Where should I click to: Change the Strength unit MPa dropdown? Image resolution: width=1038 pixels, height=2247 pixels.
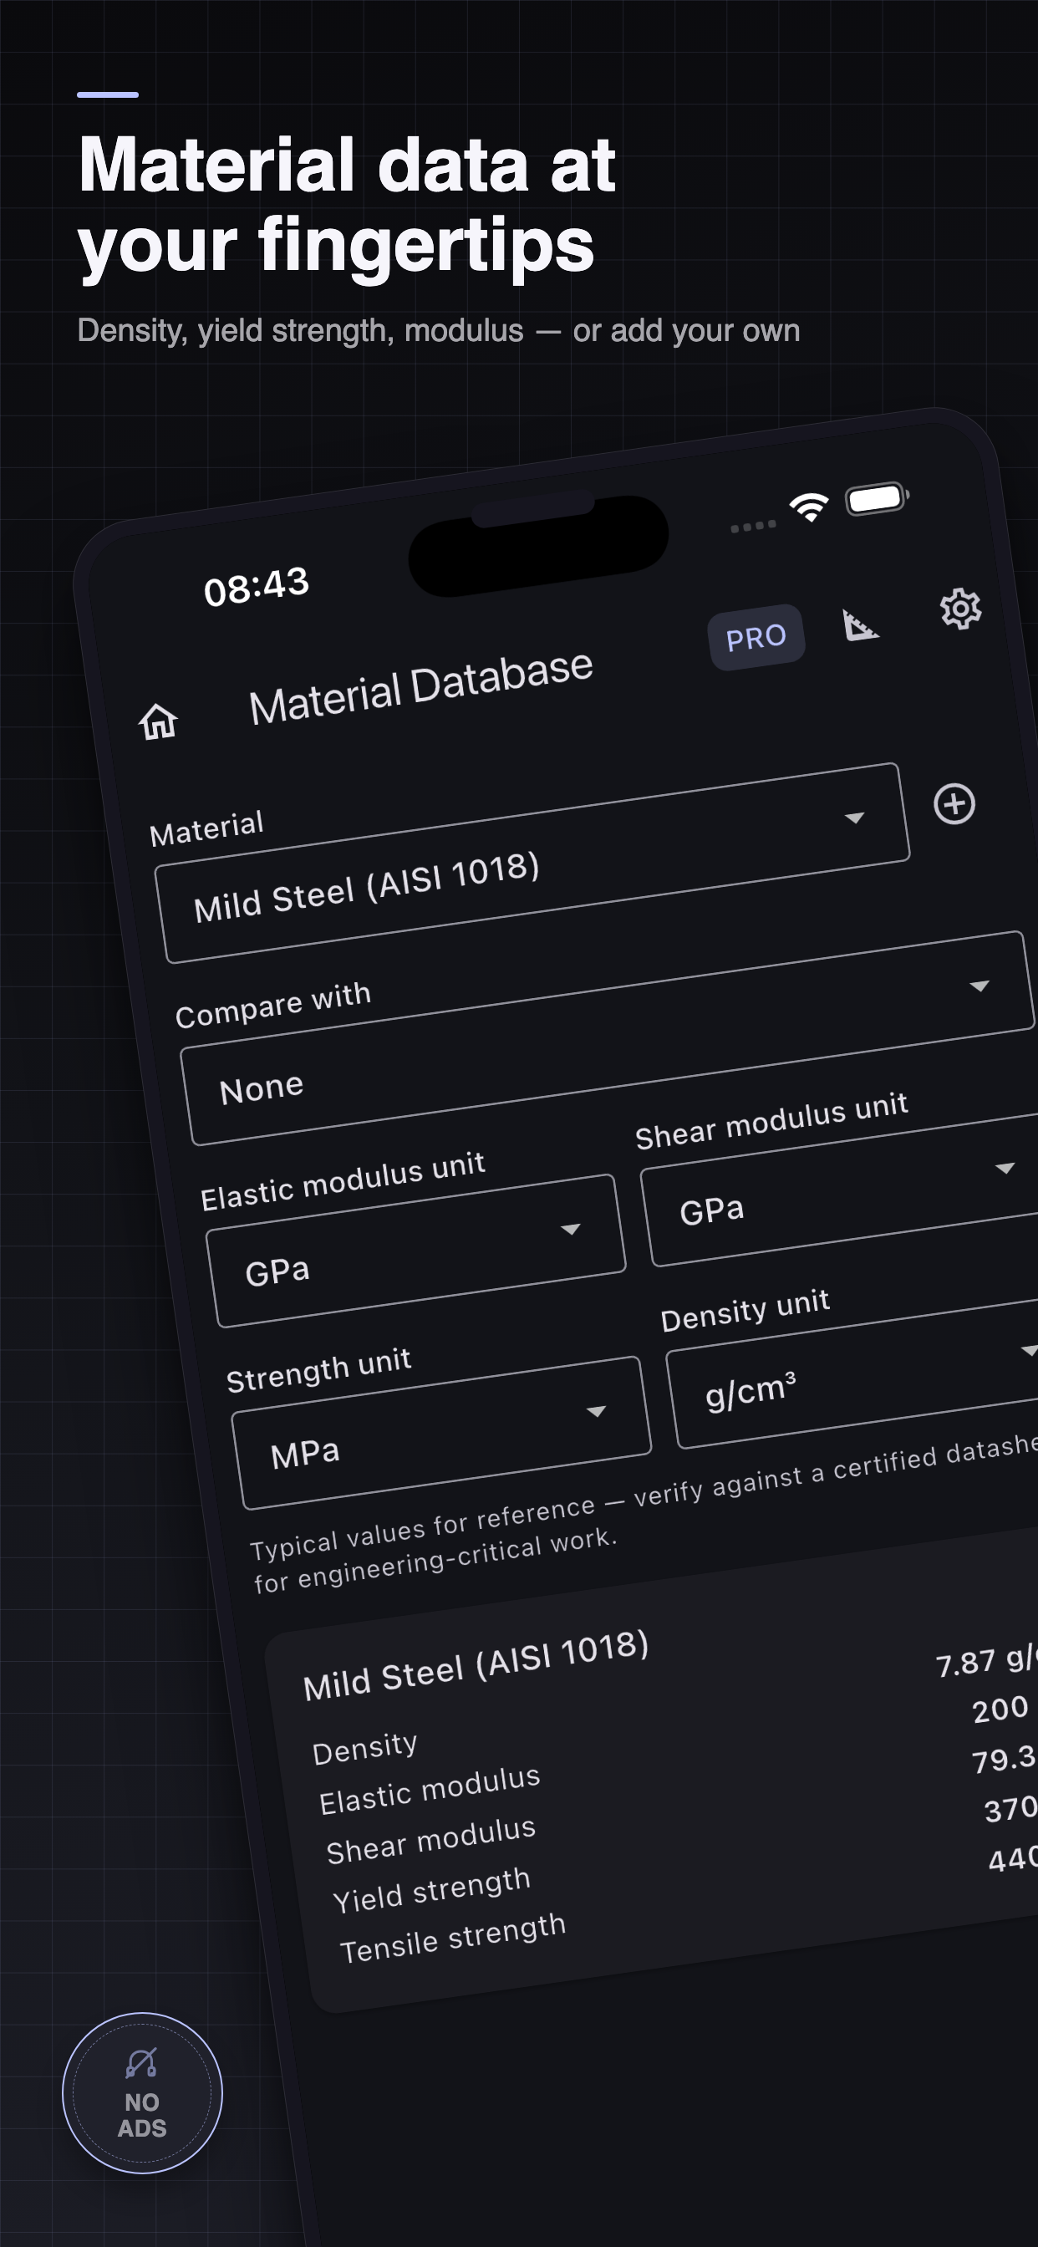point(441,1432)
